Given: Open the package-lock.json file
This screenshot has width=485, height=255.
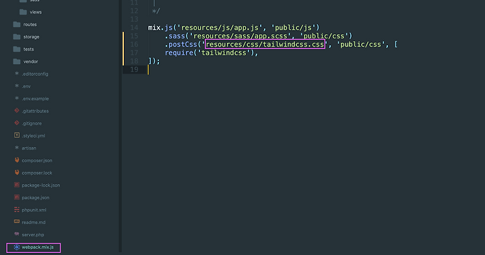Looking at the screenshot, I should pyautogui.click(x=41, y=186).
